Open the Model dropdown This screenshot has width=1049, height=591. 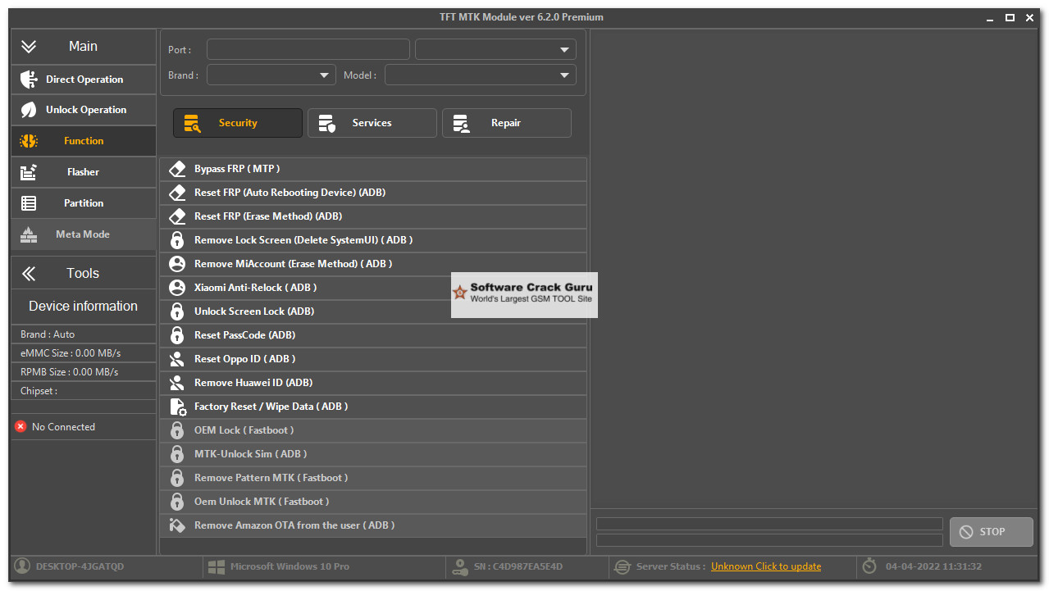pos(481,75)
